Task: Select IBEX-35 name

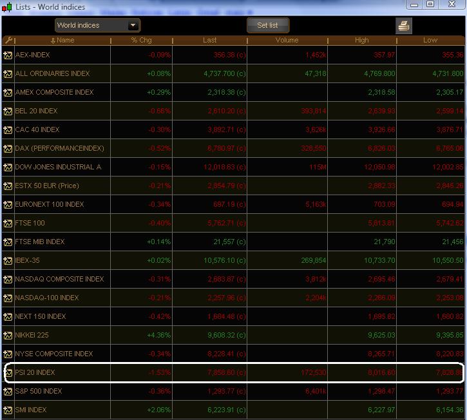Action: point(28,261)
